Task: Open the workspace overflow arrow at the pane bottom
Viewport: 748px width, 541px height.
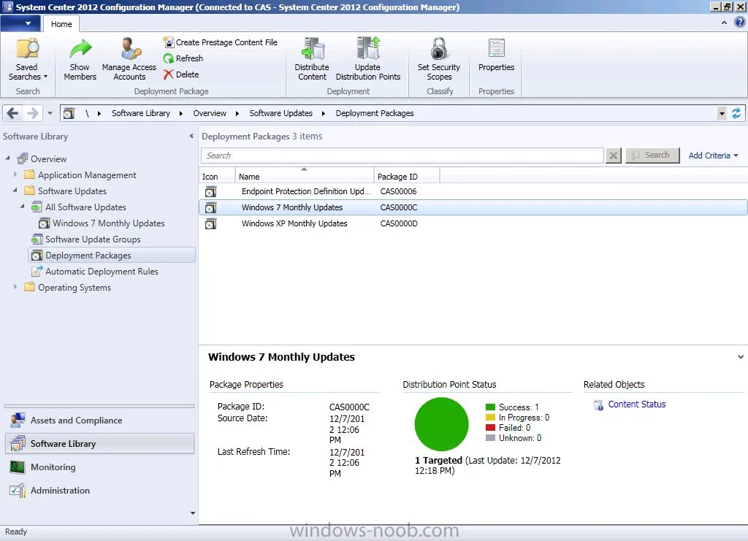Action: (x=193, y=513)
